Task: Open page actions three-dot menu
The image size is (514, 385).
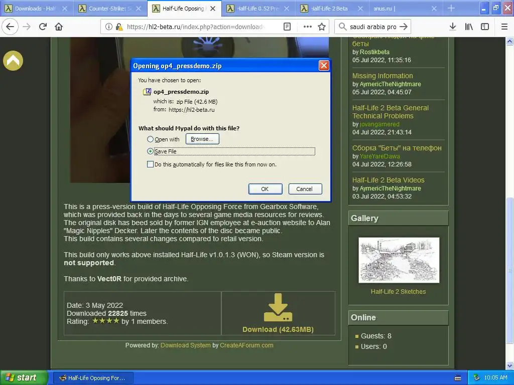Action: [308, 27]
